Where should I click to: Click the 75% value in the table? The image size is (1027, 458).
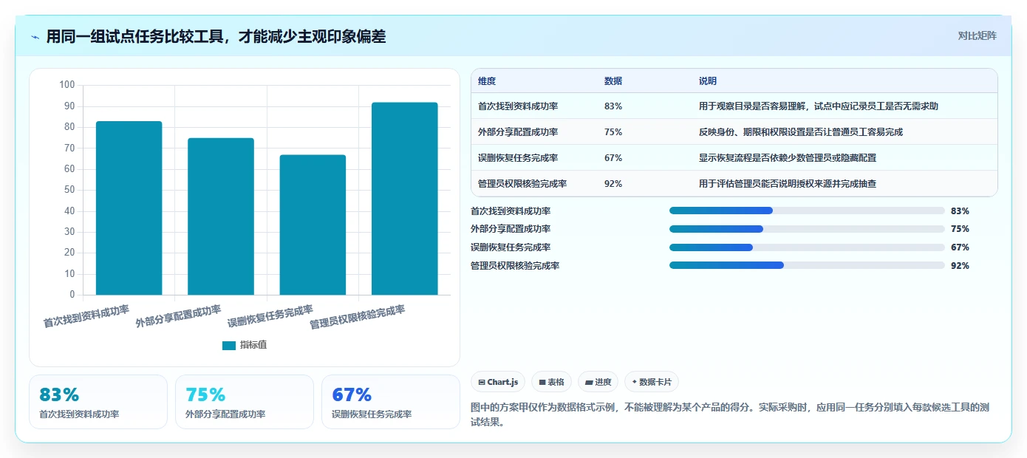pyautogui.click(x=613, y=132)
